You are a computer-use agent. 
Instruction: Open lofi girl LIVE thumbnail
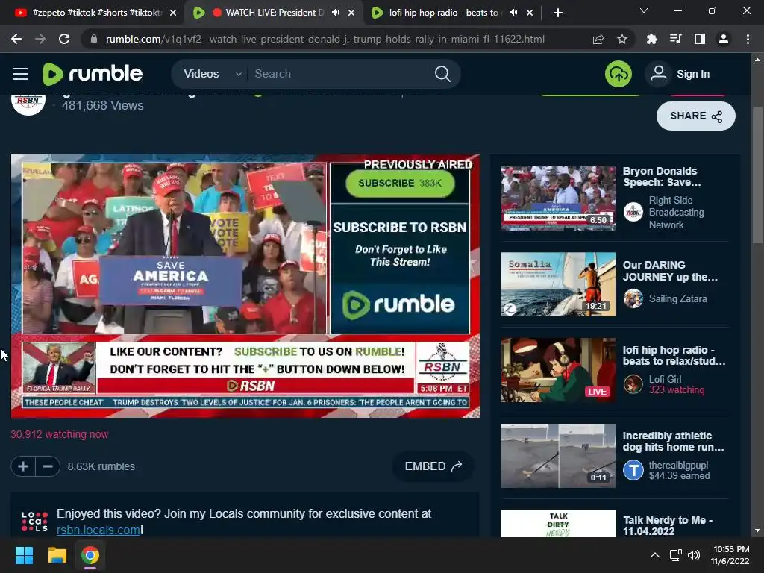tap(558, 370)
